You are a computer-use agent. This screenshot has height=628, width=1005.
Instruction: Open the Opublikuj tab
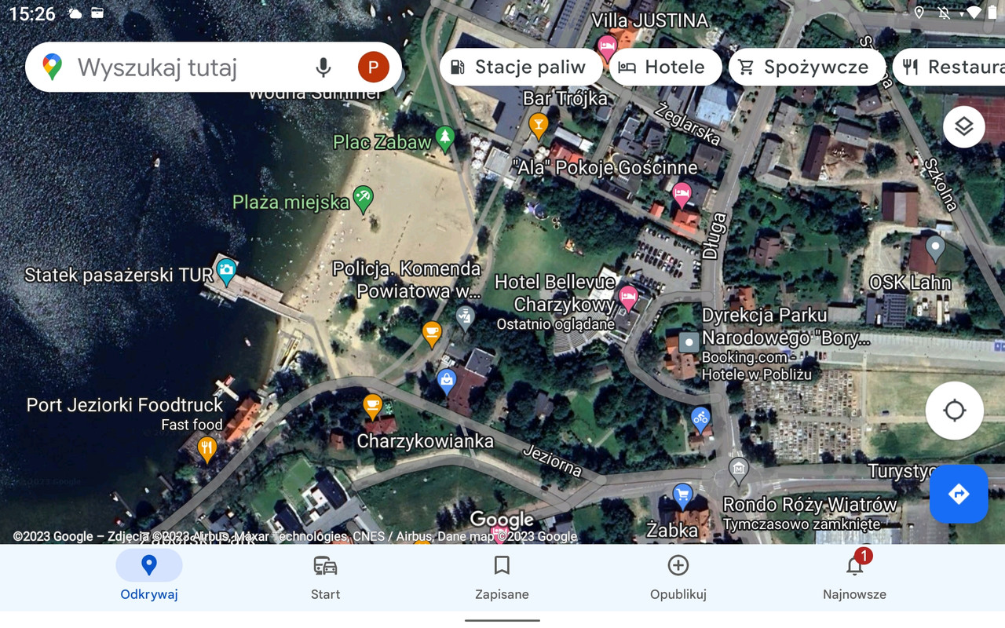click(x=678, y=577)
